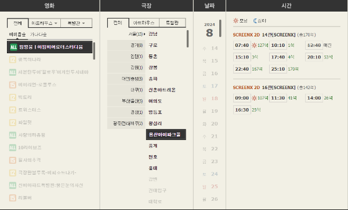Expand the 대전/충청(5) region
Viewport: 348px width, 210px height.
tap(126, 79)
